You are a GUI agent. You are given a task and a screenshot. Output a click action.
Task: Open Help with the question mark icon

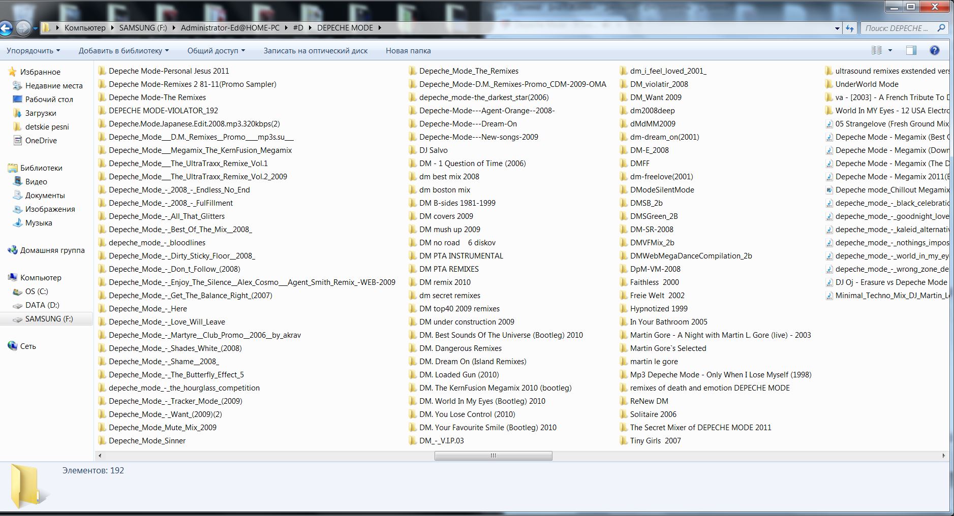click(934, 50)
